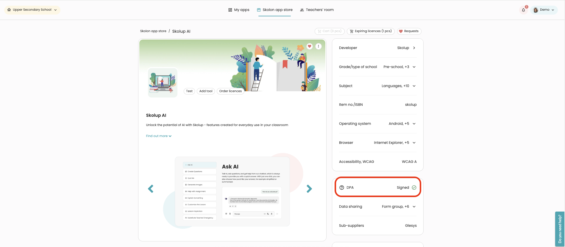Click the green DPA signed checkmark icon
Image resolution: width=565 pixels, height=247 pixels.
pyautogui.click(x=414, y=188)
